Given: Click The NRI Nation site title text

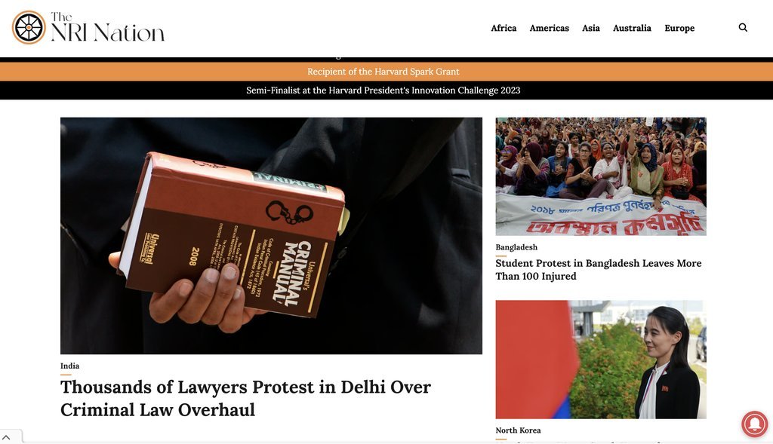Looking at the screenshot, I should coord(107,28).
